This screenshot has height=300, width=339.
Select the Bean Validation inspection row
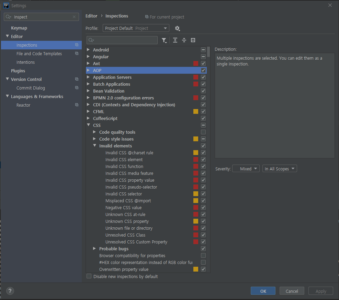tap(146, 91)
